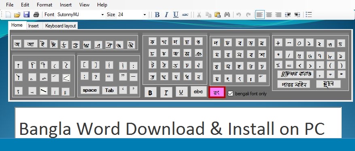Click the keyboard panel abc strikethrough button
This screenshot has height=151, width=355.
click(199, 91)
